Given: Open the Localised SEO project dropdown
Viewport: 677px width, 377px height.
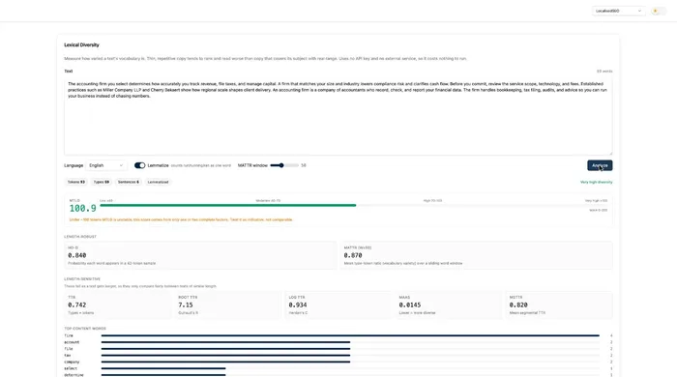Looking at the screenshot, I should (x=618, y=11).
